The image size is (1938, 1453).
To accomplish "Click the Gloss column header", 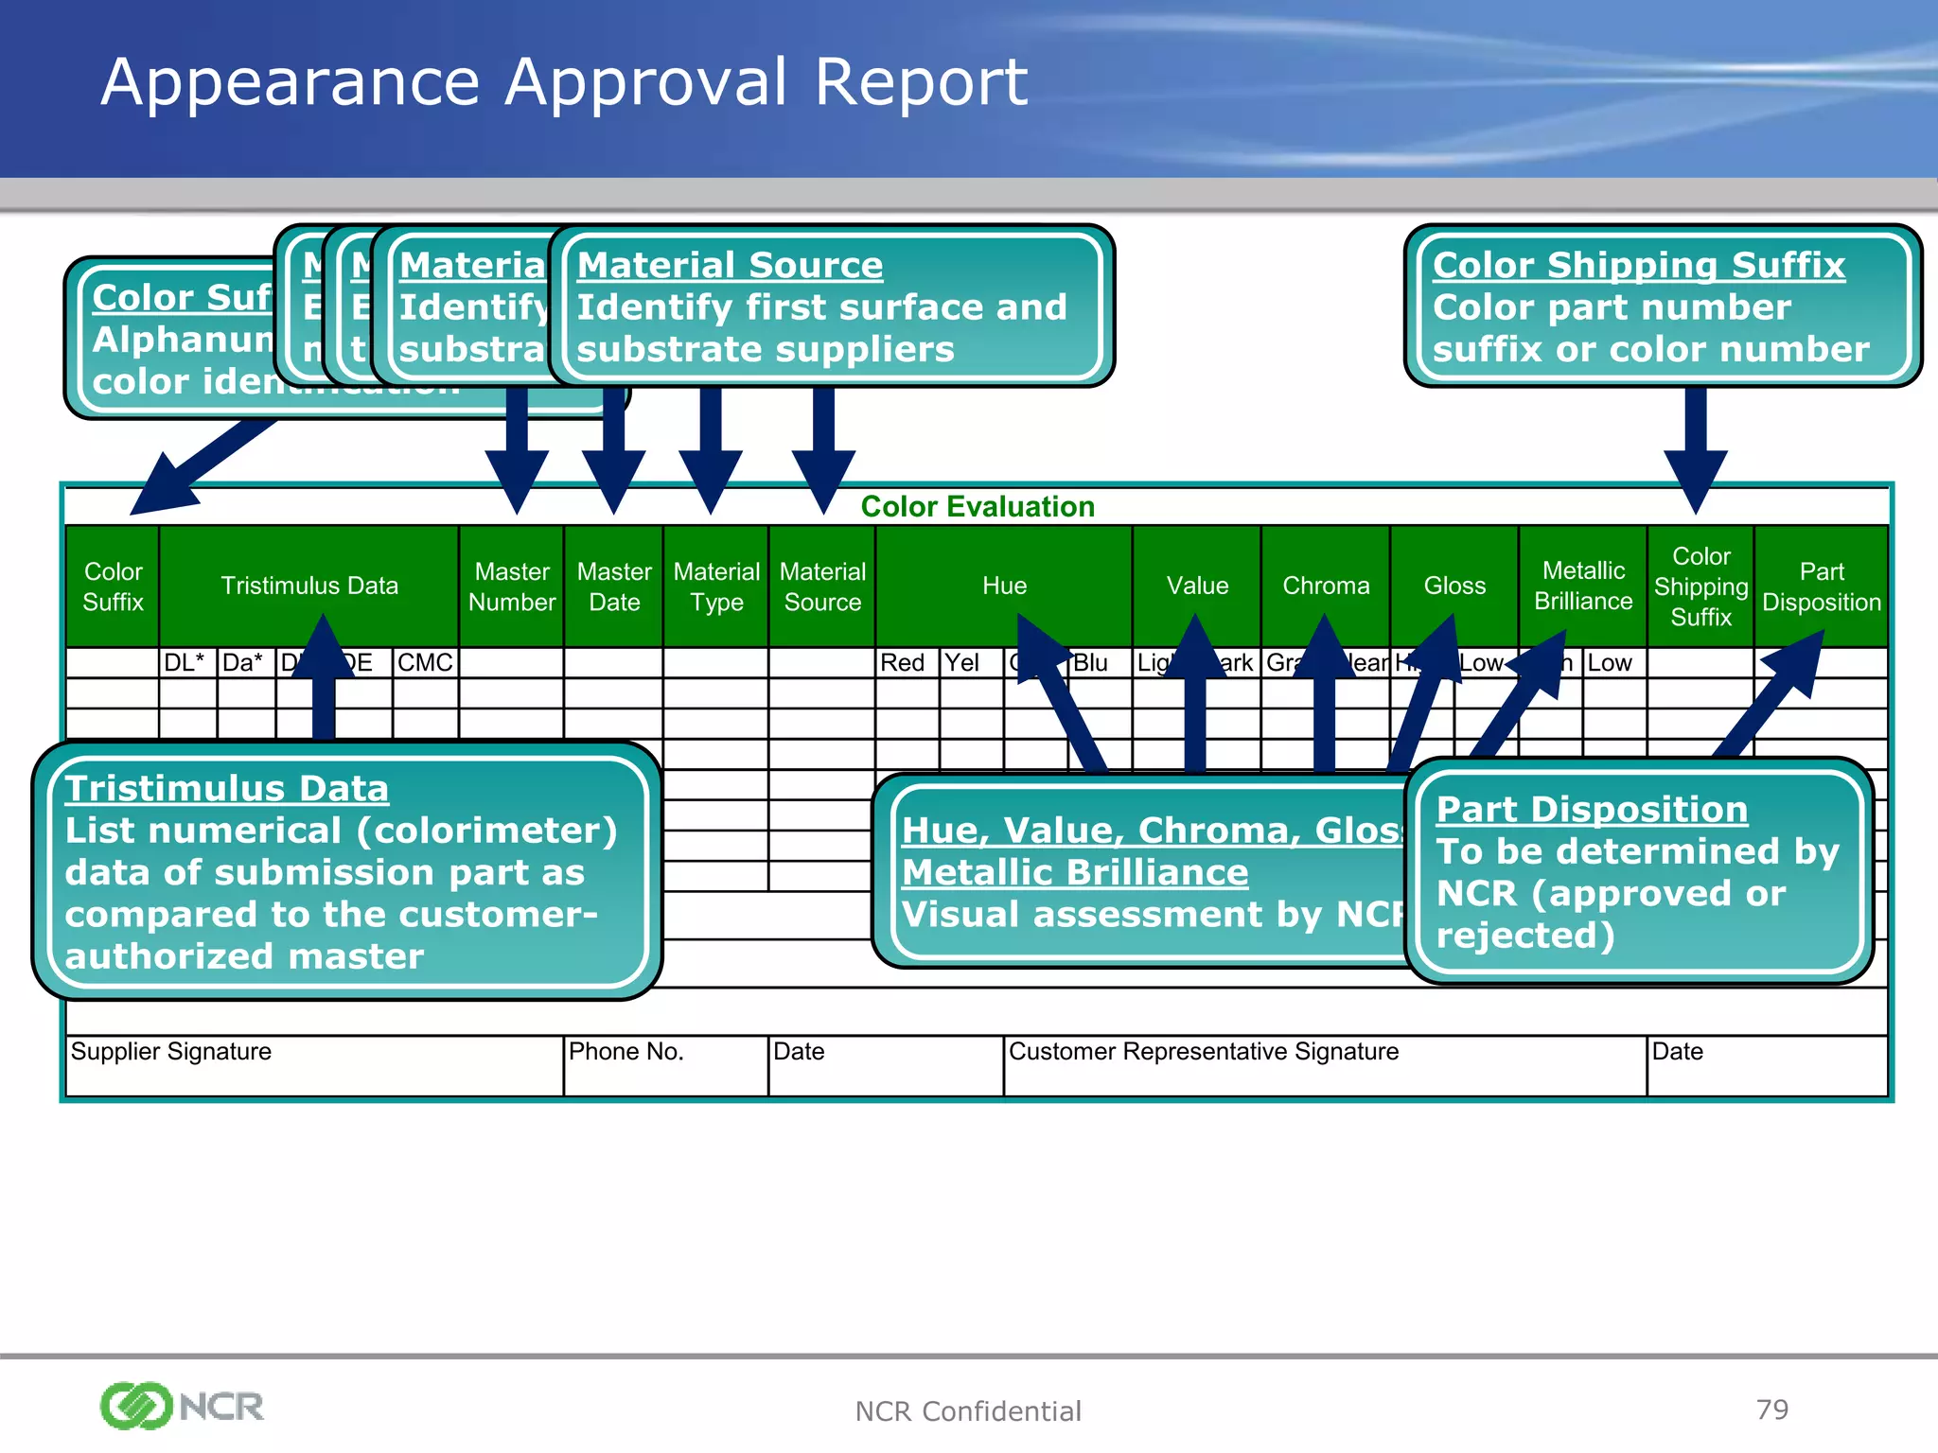I will click(x=1454, y=586).
